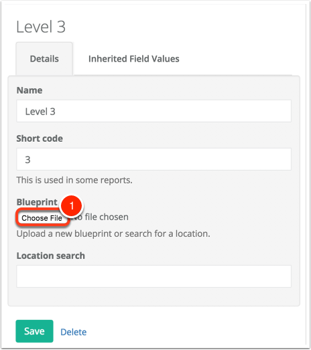The image size is (311, 350).
Task: Click the red number 1 badge
Action: [x=72, y=206]
